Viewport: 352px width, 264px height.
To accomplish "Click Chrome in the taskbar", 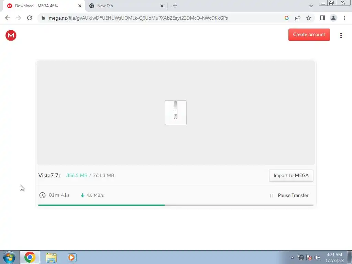I will [x=30, y=257].
